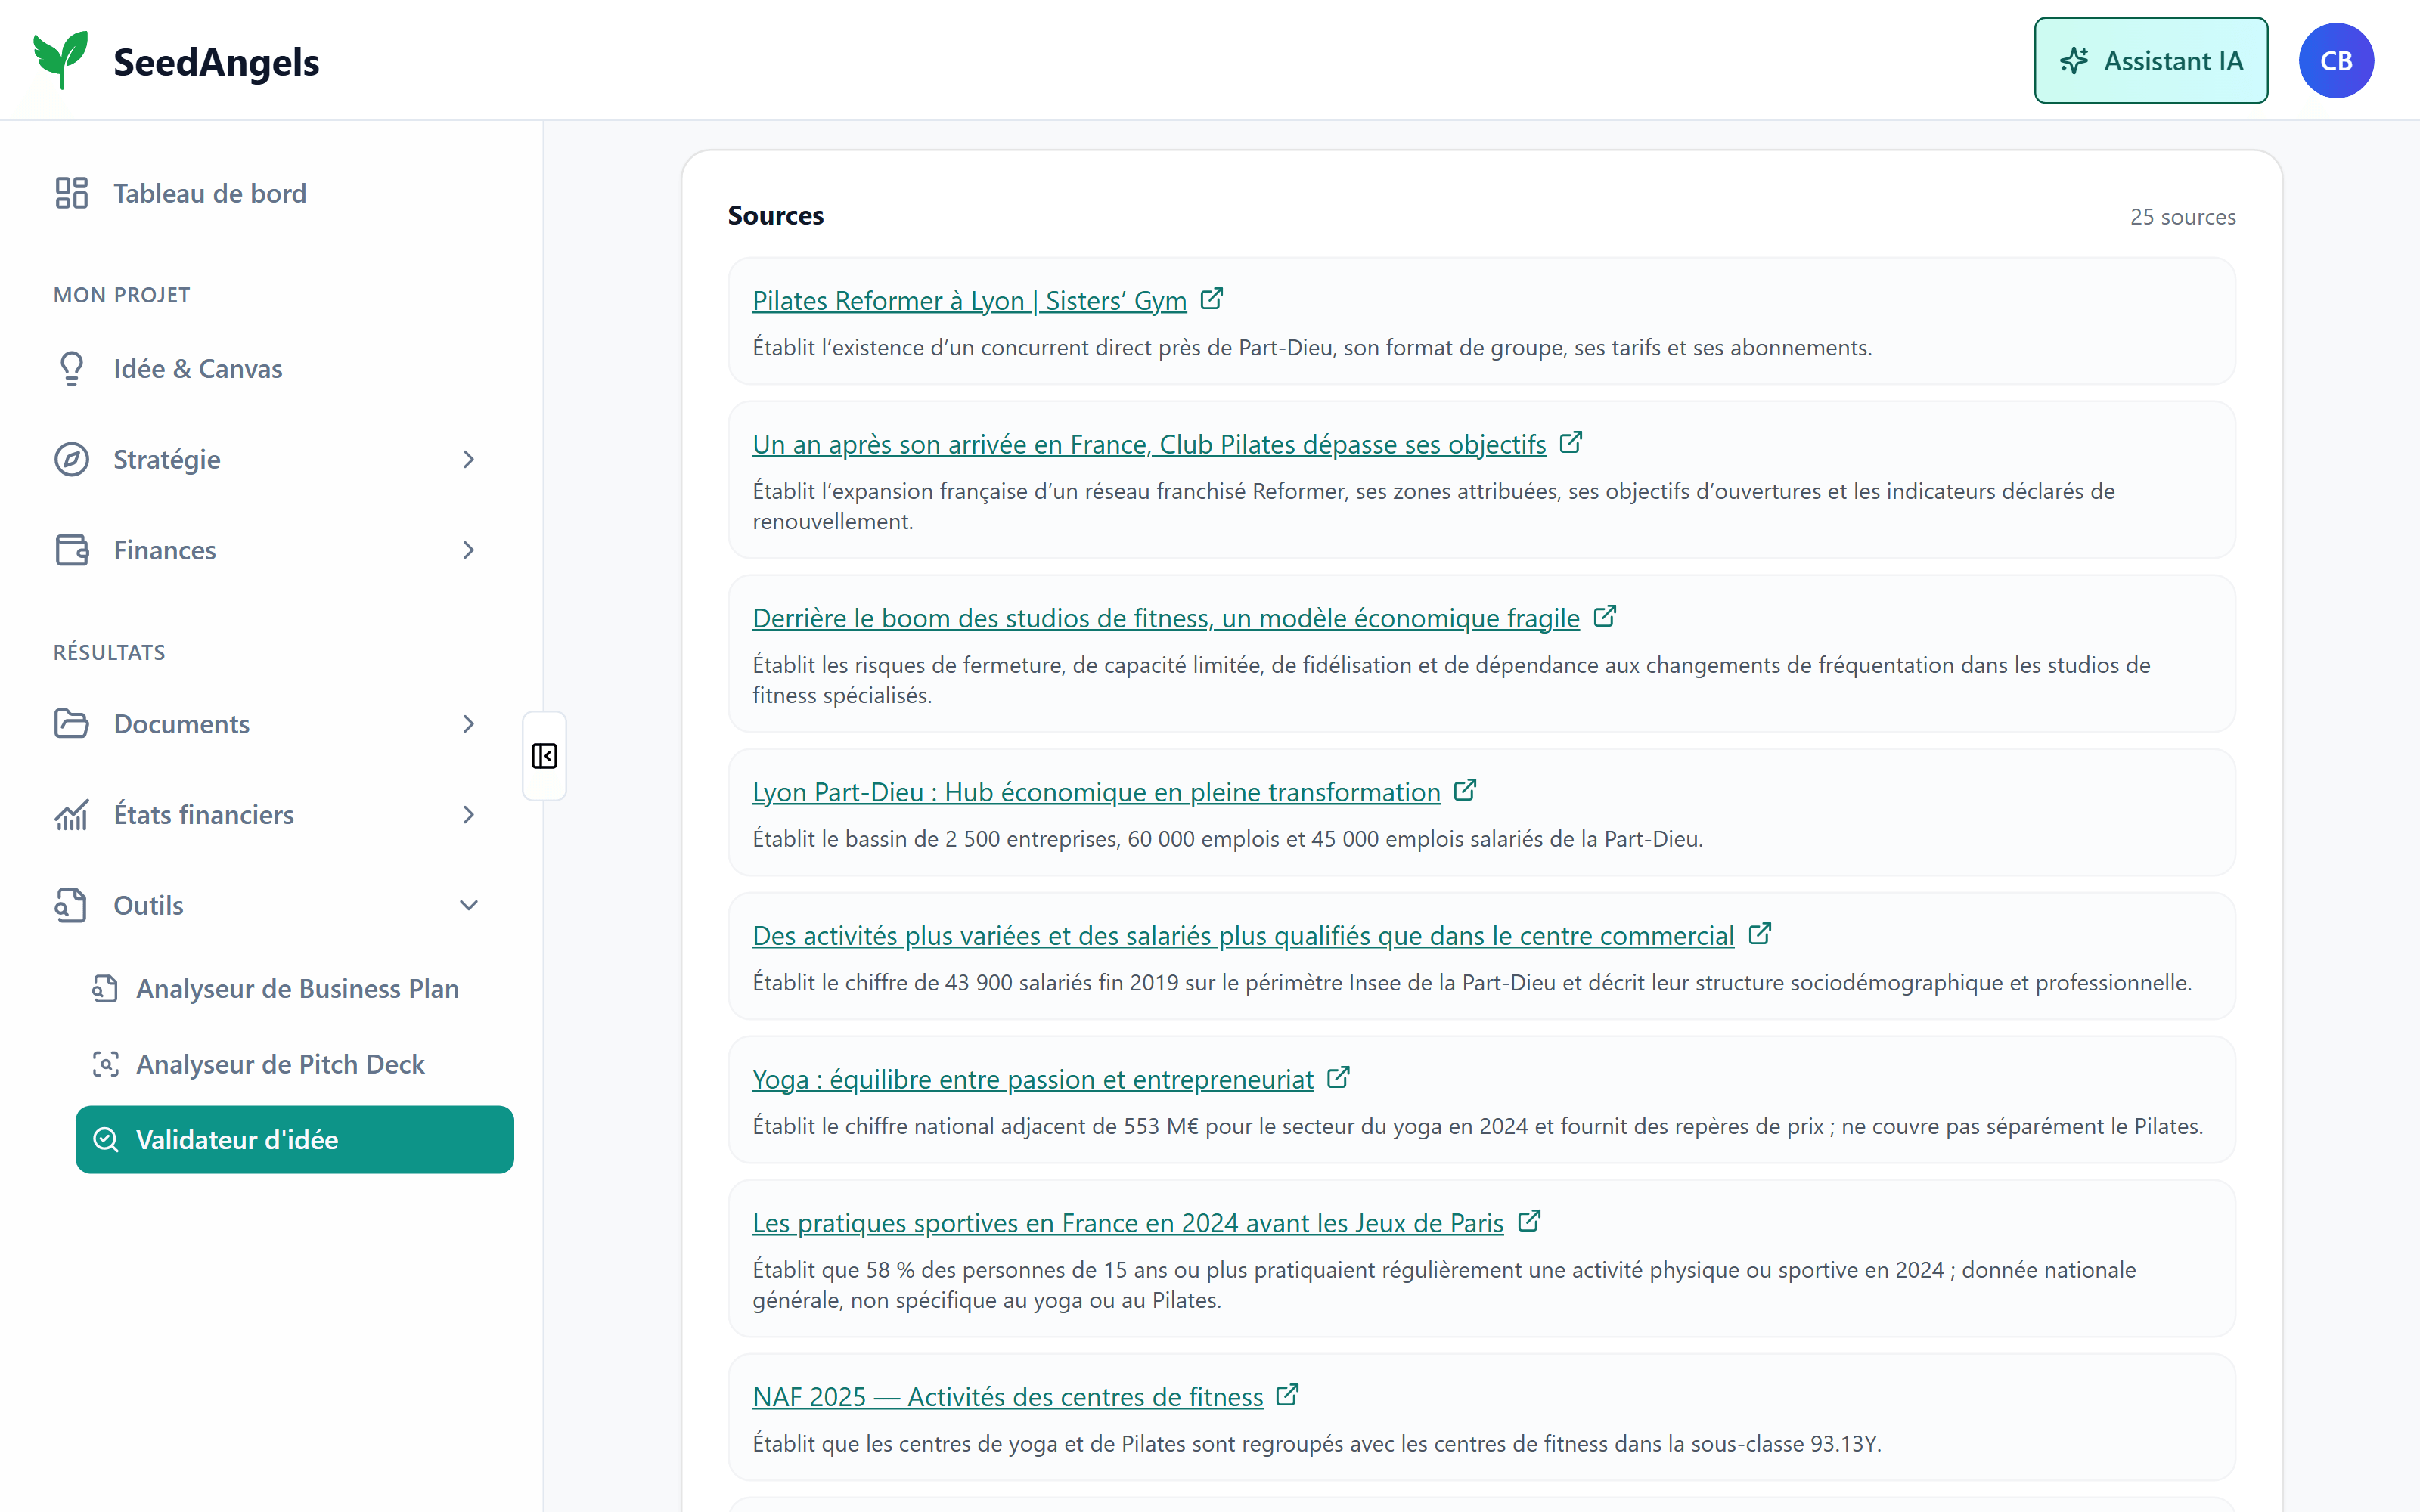2420x1512 pixels.
Task: Click the folder icon next to Documents
Action: [71, 724]
